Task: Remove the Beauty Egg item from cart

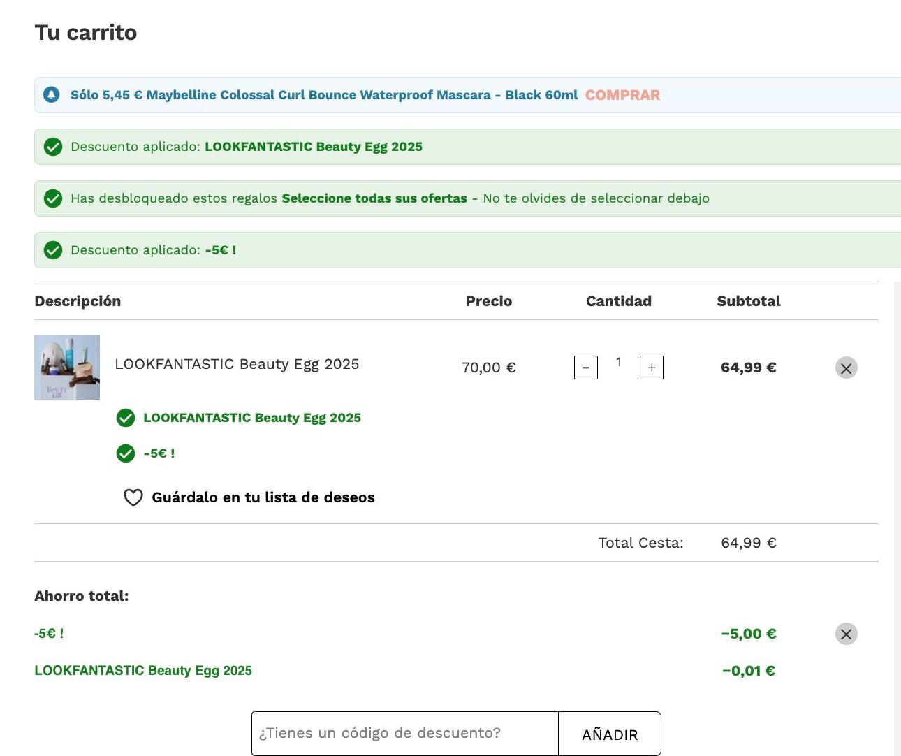Action: pos(846,368)
